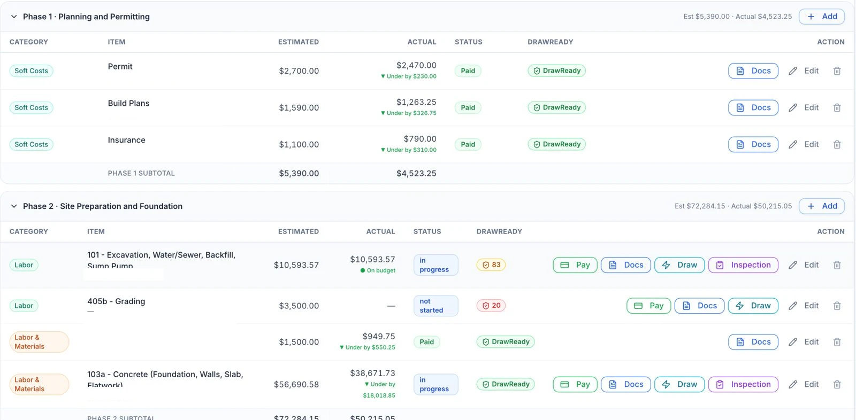Select the Labor tag on 405b Grading
The image size is (856, 420).
(x=24, y=306)
